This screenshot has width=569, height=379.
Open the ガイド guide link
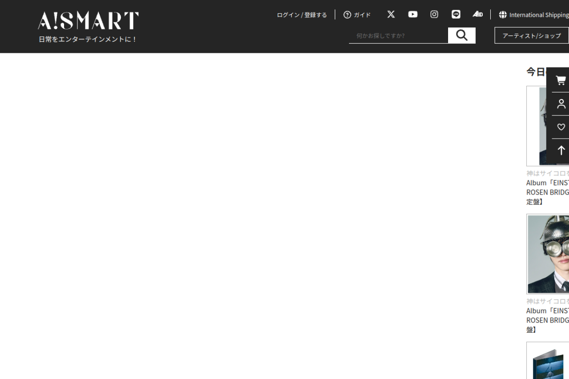point(357,15)
